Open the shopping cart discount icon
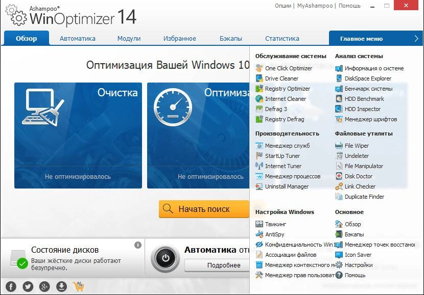Screen dimensions: 424x295 [x=79, y=286]
